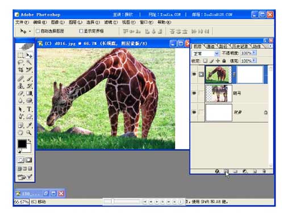Select the Hand tool
Image resolution: width=284 pixels, height=219 pixels.
click(20, 132)
